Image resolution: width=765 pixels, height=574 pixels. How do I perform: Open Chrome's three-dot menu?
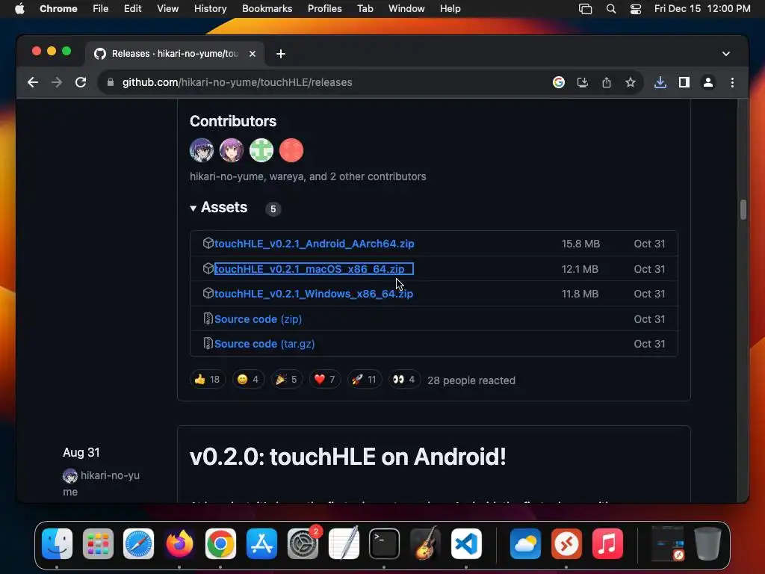(732, 82)
